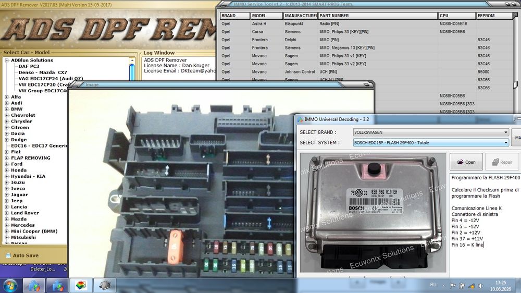Select the Opel Astra H Blaupunkt row
The height and width of the screenshot is (293, 521).
(366, 23)
